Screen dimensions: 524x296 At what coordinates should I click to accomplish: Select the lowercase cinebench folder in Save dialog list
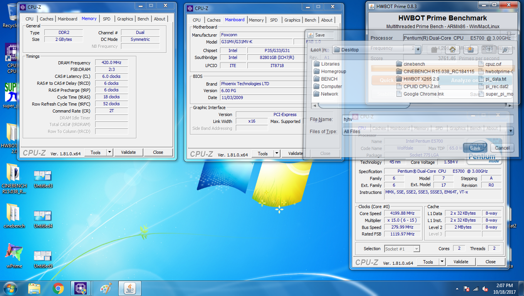point(410,64)
